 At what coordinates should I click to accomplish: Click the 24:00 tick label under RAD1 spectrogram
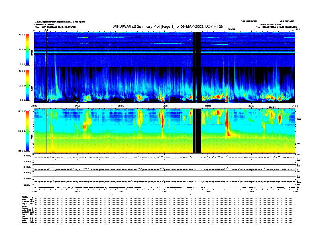(x=295, y=106)
